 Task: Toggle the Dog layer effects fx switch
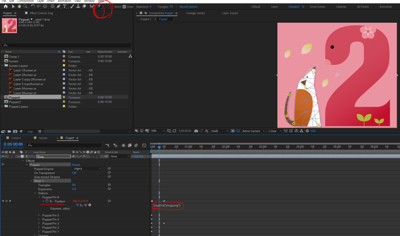tap(84, 156)
